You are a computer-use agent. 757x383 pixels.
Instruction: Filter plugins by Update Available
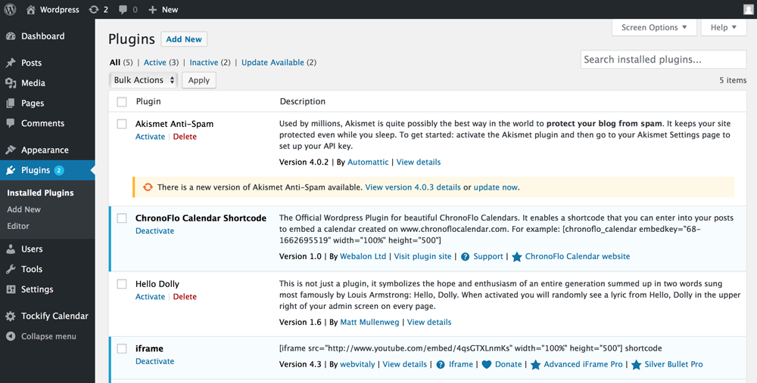[273, 63]
